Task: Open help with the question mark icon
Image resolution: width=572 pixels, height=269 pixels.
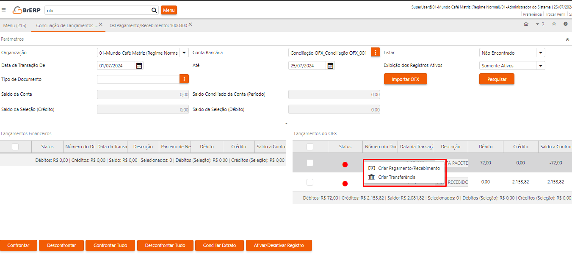Action: (x=565, y=24)
